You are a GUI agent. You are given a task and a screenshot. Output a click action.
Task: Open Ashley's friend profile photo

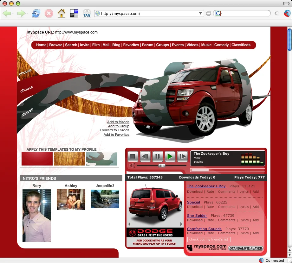pos(71,199)
